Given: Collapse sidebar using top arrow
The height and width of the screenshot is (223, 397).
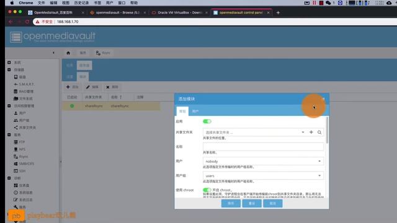Looking at the screenshot, I should tap(53, 53).
